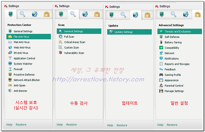The image size is (205, 132).
Task: Click the General Settings shield icon under Protection Center
Action: [x=10, y=31]
